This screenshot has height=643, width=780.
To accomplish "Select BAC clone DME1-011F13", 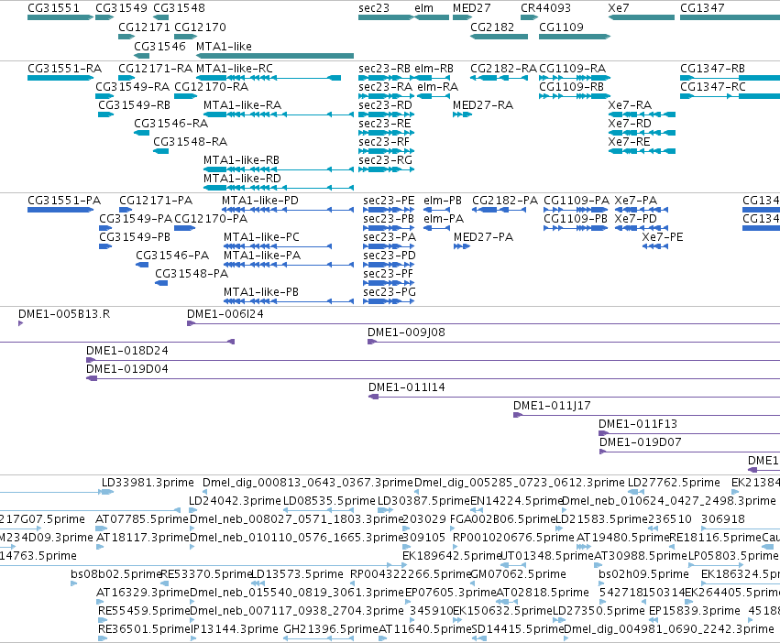I will (x=689, y=433).
